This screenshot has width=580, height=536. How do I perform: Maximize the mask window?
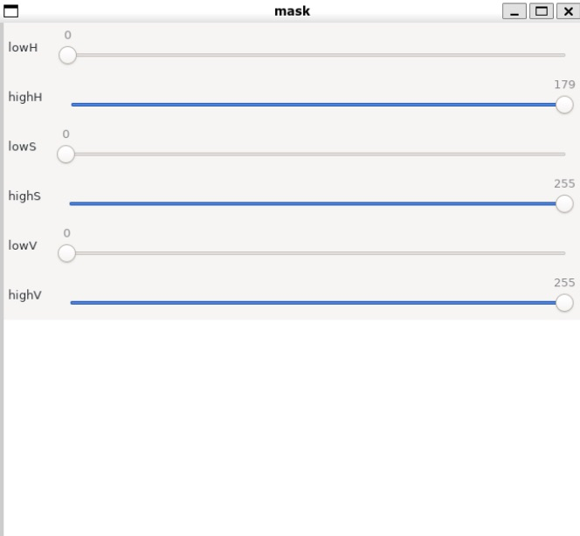(x=542, y=11)
